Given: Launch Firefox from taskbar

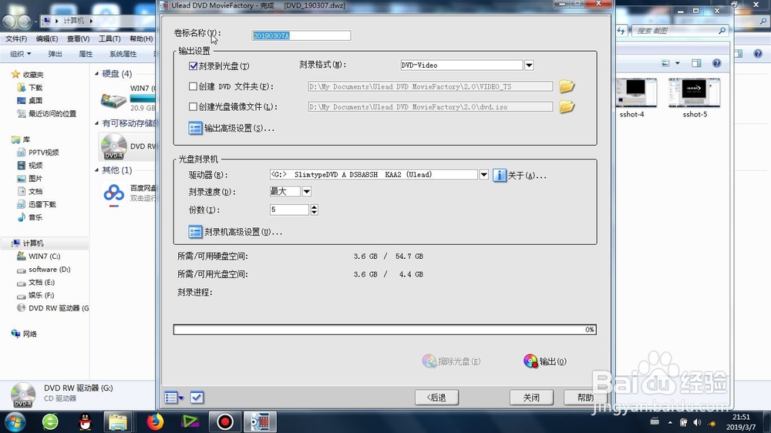Looking at the screenshot, I should (155, 421).
